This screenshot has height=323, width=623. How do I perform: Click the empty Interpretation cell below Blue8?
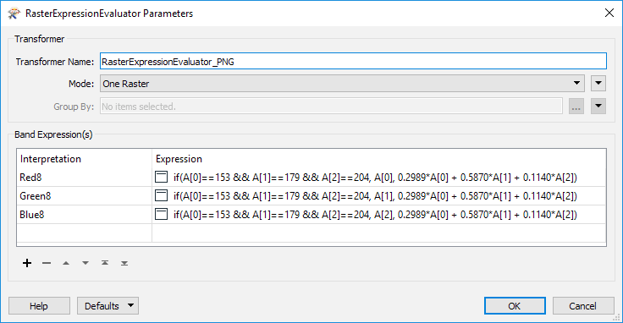pos(85,233)
